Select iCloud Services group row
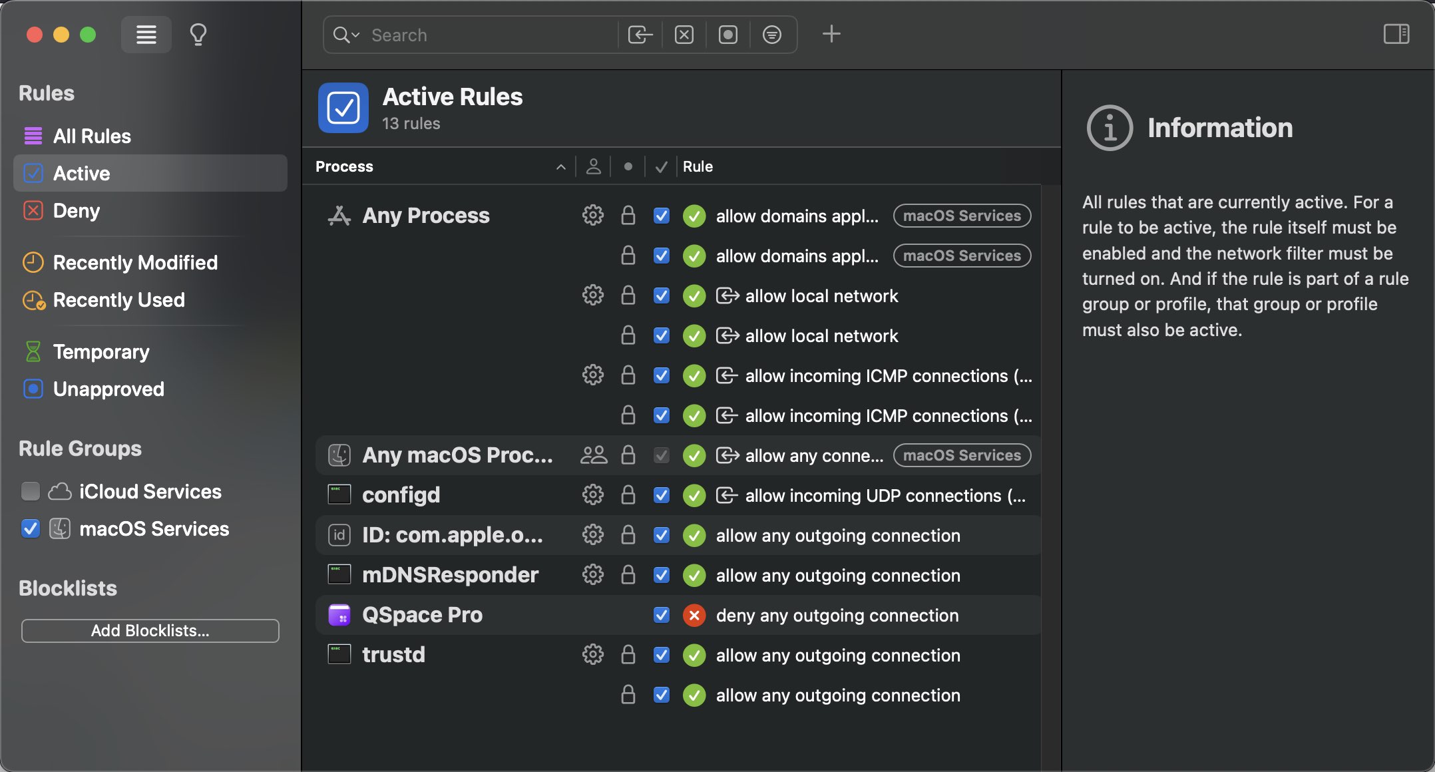This screenshot has height=772, width=1435. 150,491
